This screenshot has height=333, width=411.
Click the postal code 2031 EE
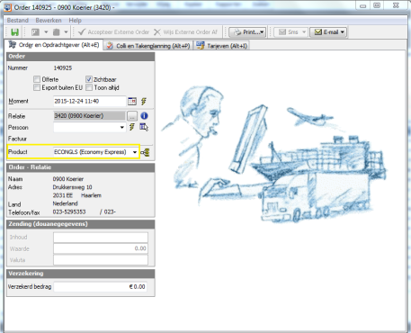click(63, 195)
